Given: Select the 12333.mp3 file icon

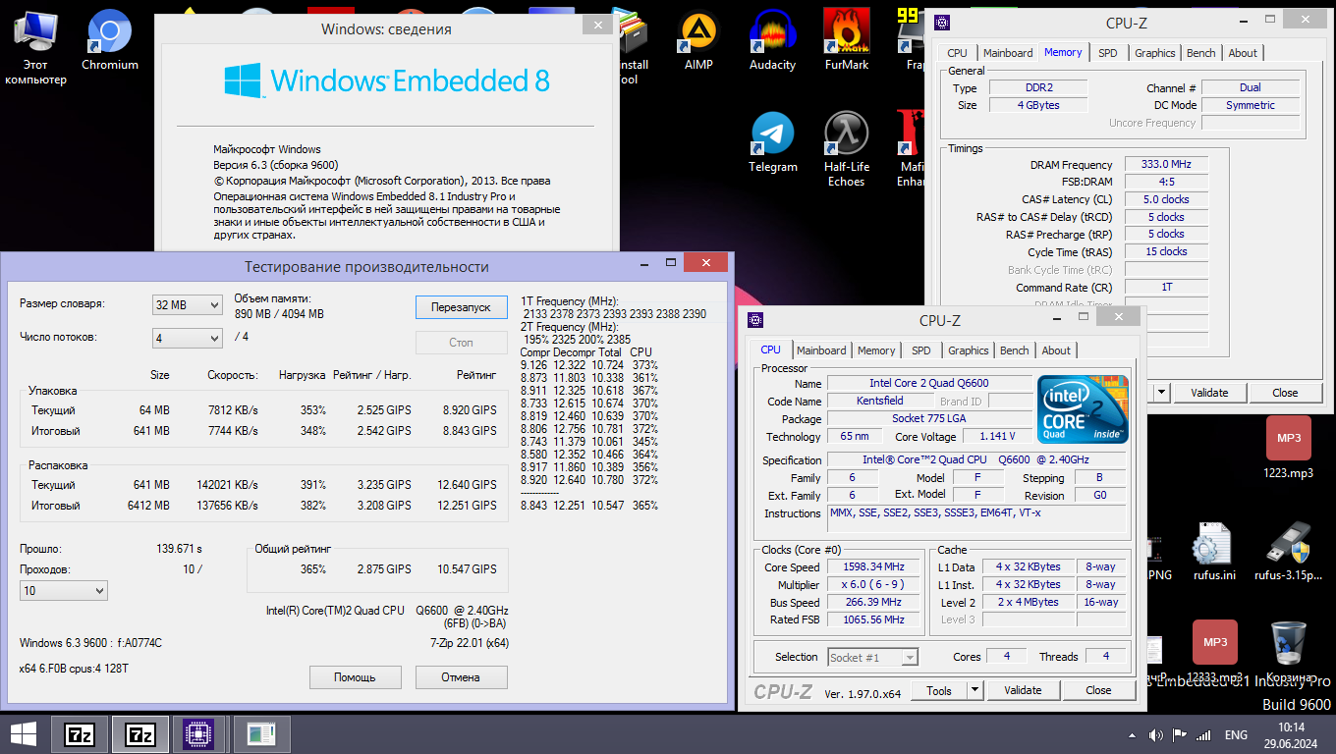Looking at the screenshot, I should click(1214, 652).
